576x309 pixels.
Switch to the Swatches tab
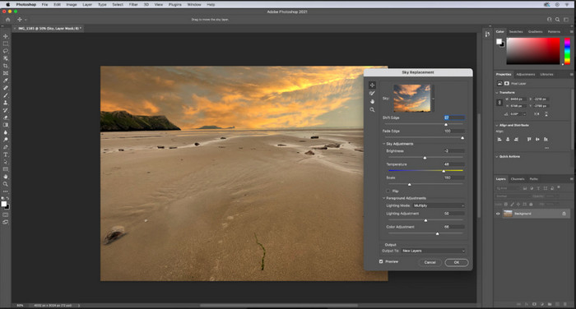tap(516, 32)
